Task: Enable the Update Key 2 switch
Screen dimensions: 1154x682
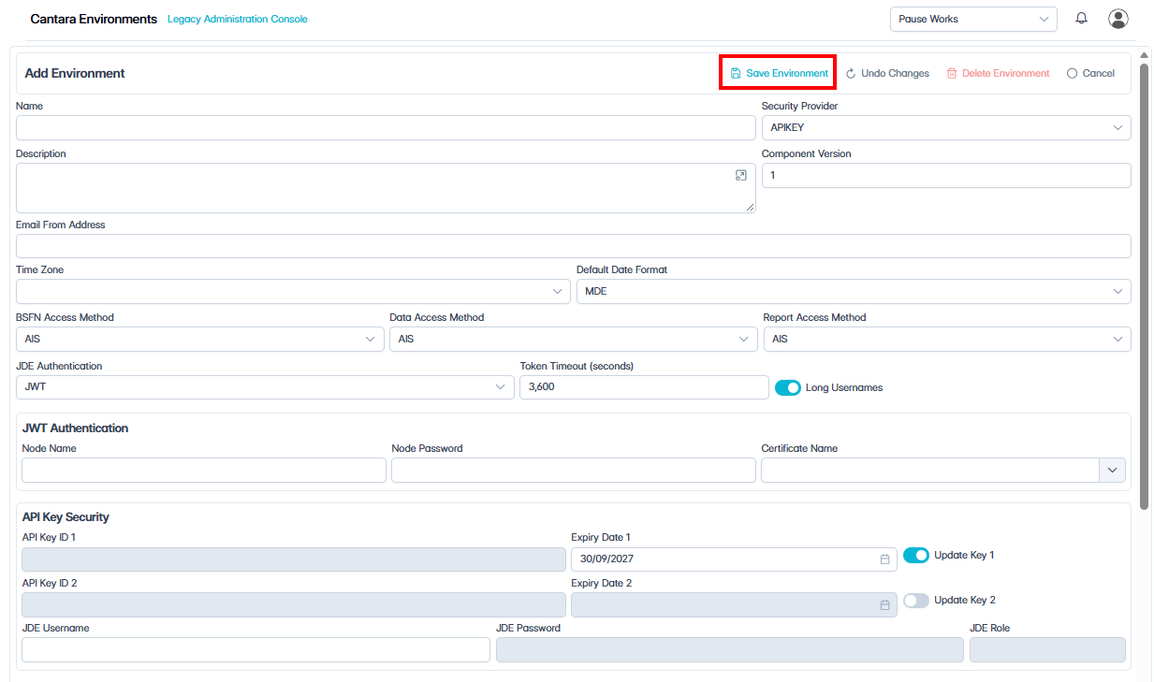Action: coord(916,601)
